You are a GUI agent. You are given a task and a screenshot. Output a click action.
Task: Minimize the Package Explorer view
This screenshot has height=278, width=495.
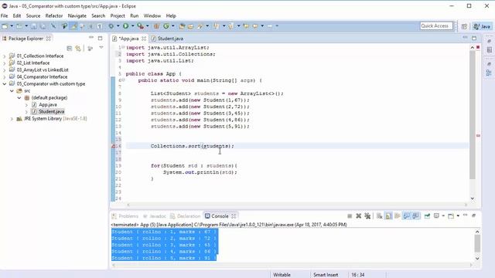click(x=91, y=38)
